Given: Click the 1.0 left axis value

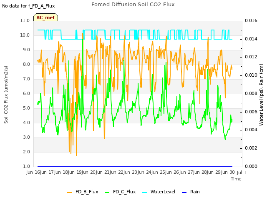Looking at the screenshot, I should [26, 166].
